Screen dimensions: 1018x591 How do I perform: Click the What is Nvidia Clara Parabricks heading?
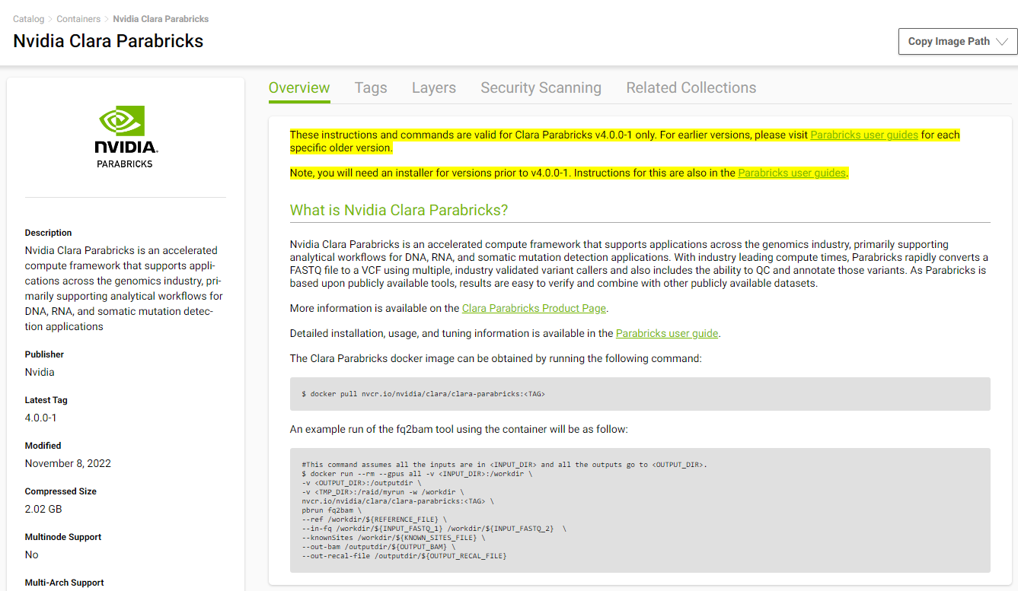tap(399, 210)
